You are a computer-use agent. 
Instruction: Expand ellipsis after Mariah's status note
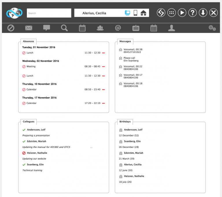(x=91, y=148)
